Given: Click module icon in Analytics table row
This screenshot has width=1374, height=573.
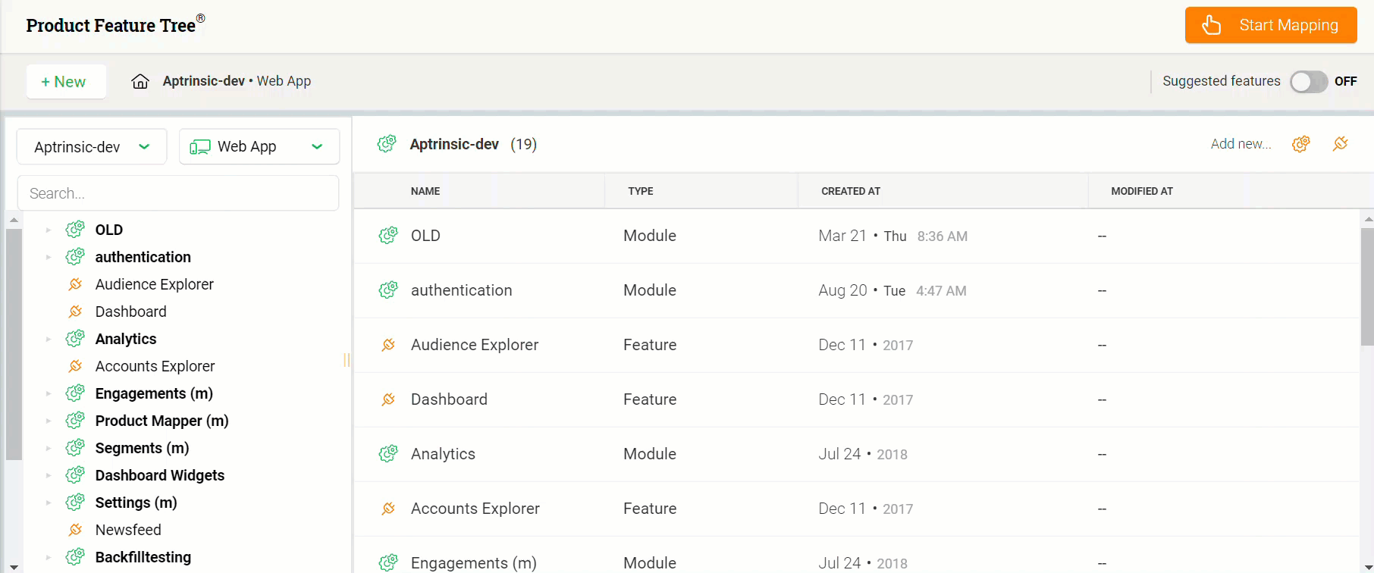Looking at the screenshot, I should [388, 453].
